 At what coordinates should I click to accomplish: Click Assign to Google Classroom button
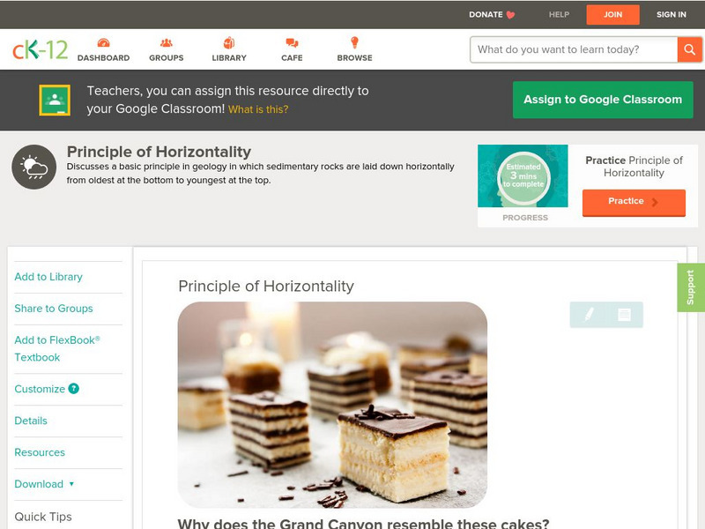coord(603,100)
